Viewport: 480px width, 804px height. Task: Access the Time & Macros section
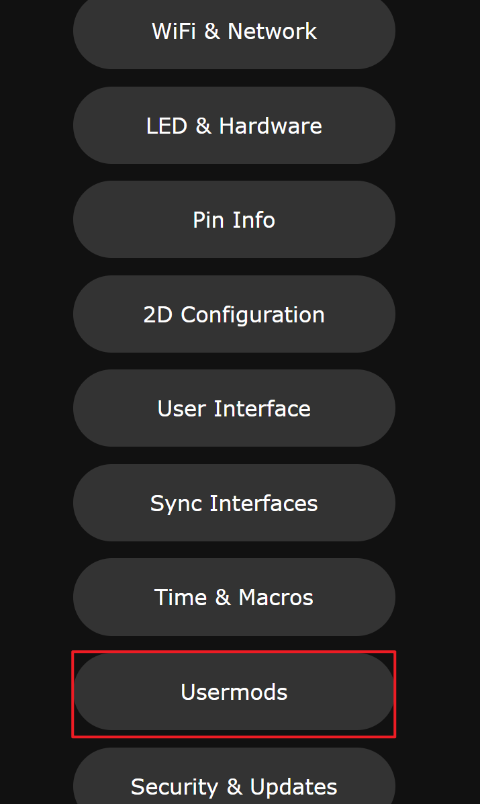(x=234, y=597)
